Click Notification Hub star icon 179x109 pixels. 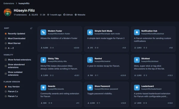pyautogui.click(x=144, y=48)
